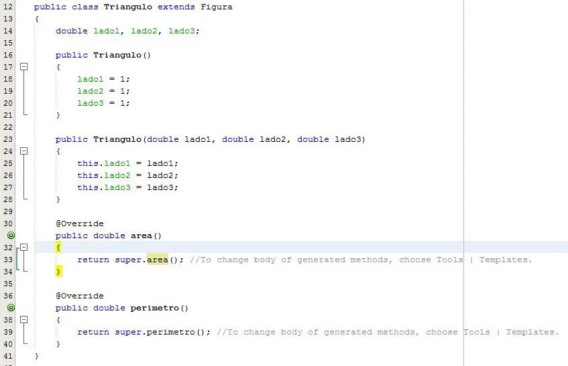The height and width of the screenshot is (366, 568).
Task: Click line number 23 in the gutter
Action: (x=8, y=139)
